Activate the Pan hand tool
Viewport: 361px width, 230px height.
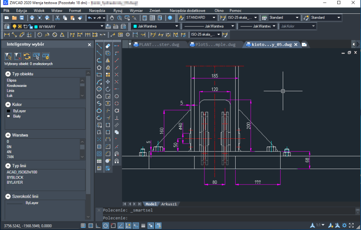(x=112, y=18)
